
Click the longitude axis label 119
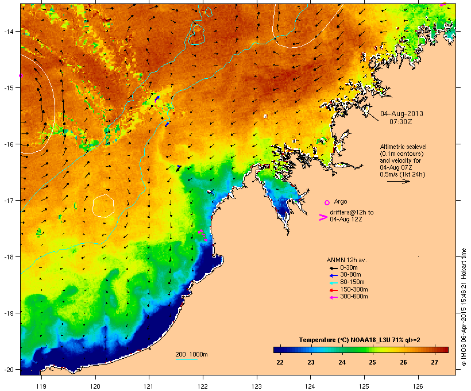coord(41,386)
